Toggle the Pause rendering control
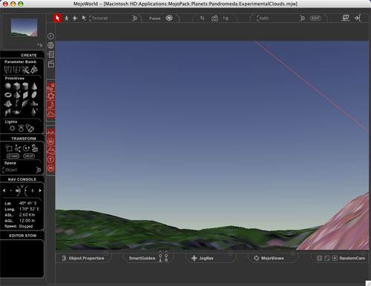Screen dimensions: 371x286 point(155,19)
